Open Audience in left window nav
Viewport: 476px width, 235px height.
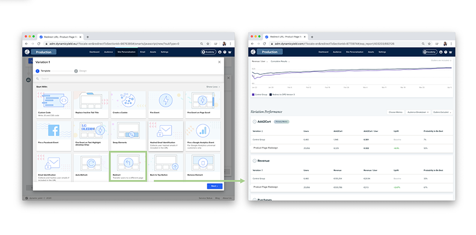click(x=108, y=52)
